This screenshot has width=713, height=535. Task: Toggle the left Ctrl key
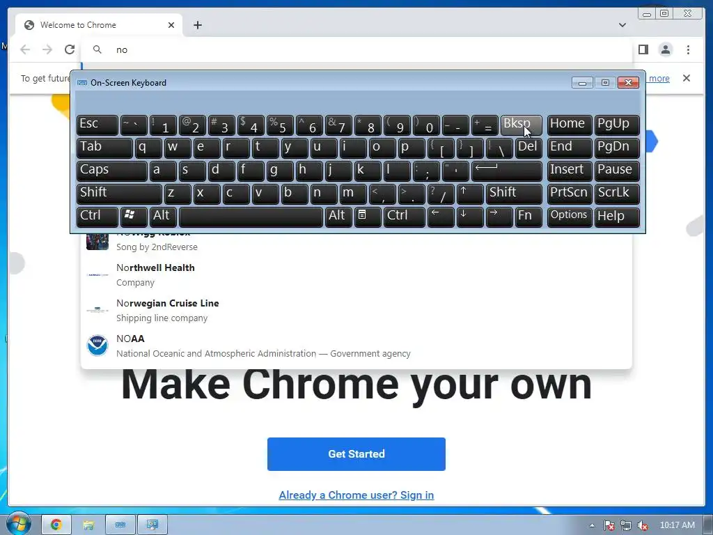(97, 217)
